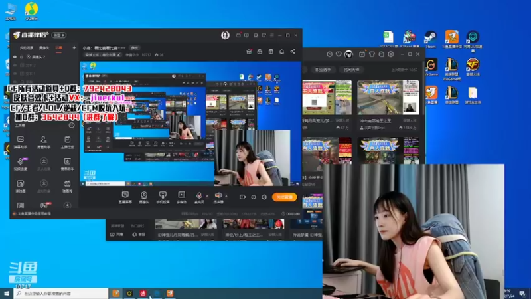Open the notification bell in companion header
The image size is (531, 299).
point(281,52)
